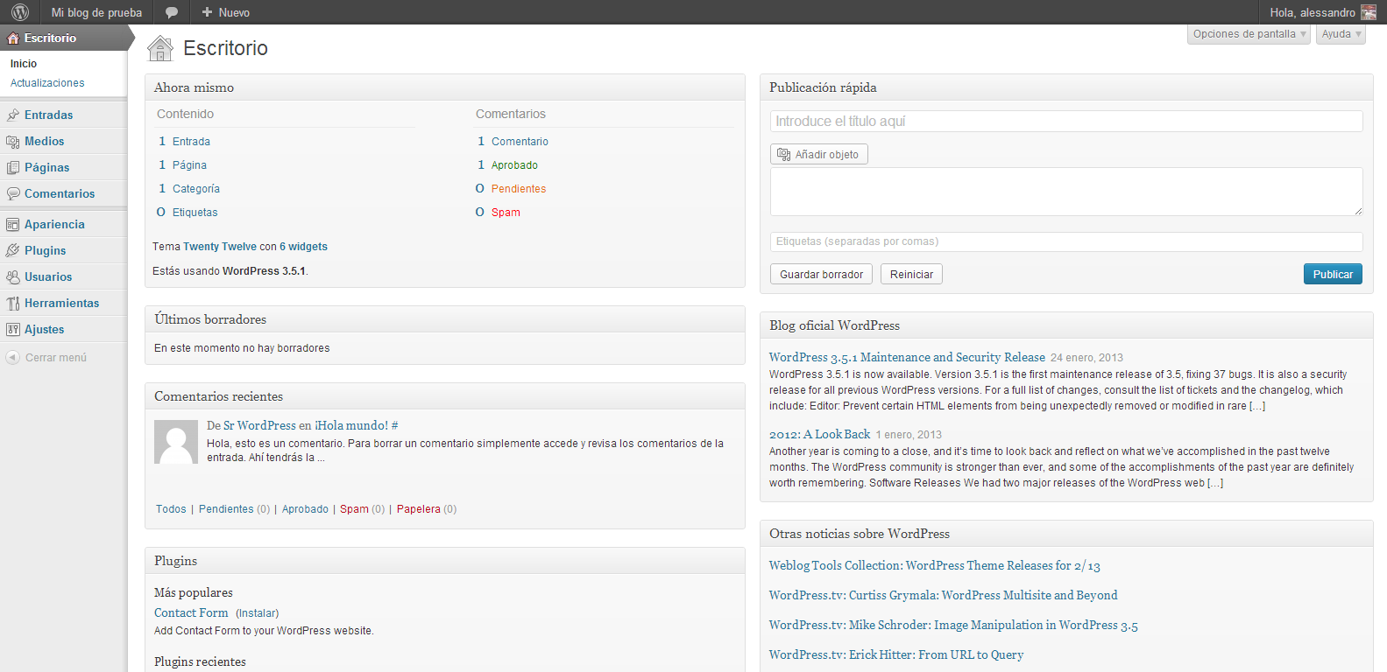The image size is (1387, 672).
Task: Click the Herramientas tools icon in sidebar
Action: pyautogui.click(x=13, y=304)
